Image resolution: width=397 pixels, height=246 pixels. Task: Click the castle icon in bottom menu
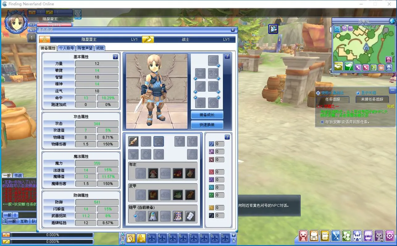(357, 236)
